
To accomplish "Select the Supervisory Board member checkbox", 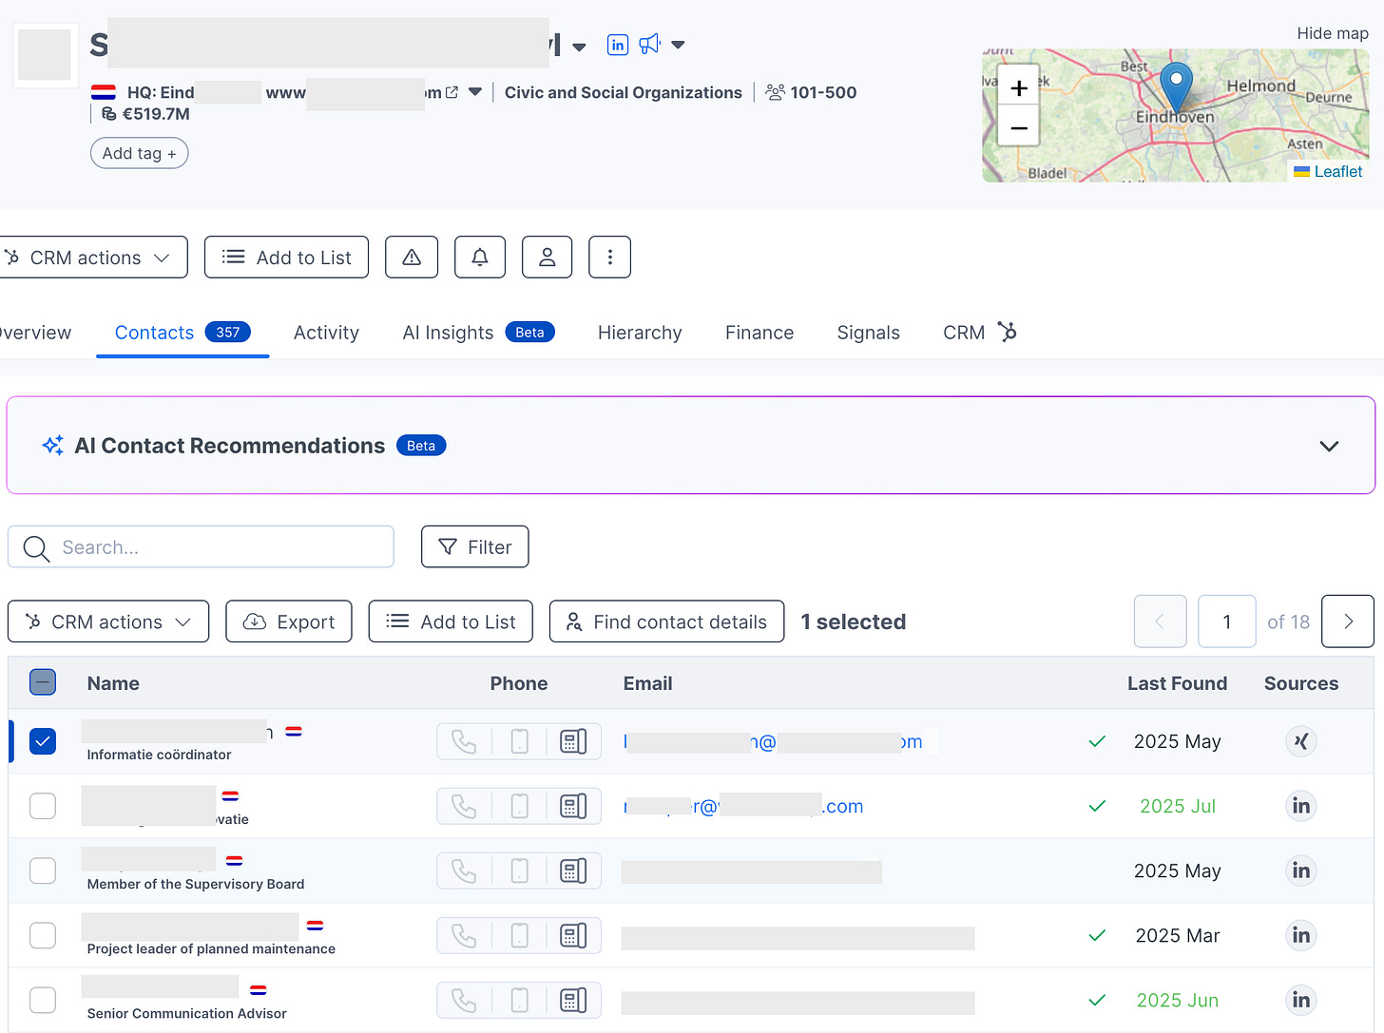I will pos(43,870).
